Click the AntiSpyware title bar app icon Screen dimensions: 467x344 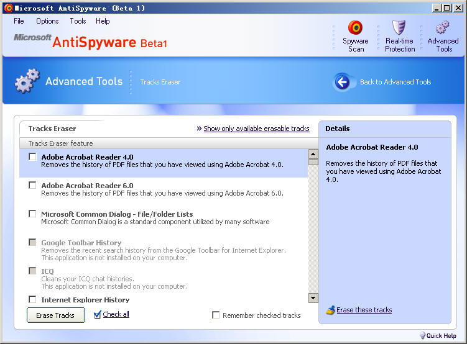click(x=9, y=8)
